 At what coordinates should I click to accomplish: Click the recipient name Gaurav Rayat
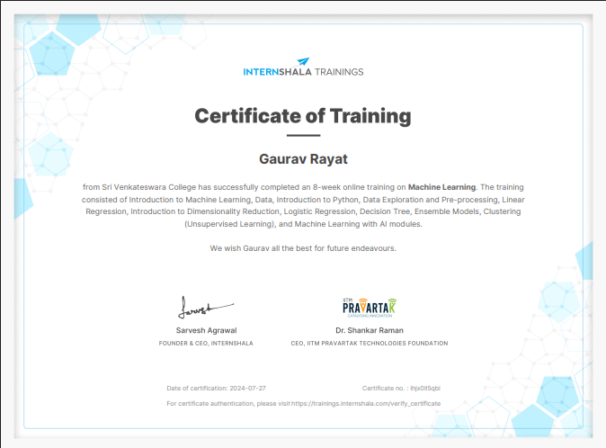[303, 159]
